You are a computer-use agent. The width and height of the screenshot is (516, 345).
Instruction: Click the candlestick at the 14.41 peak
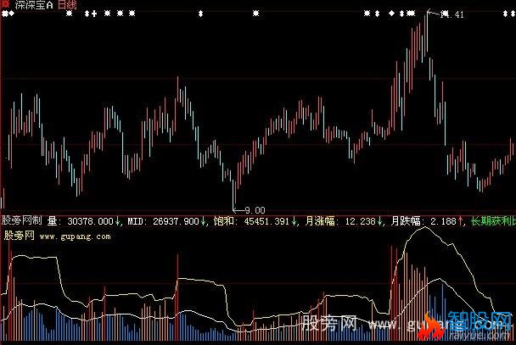427,32
